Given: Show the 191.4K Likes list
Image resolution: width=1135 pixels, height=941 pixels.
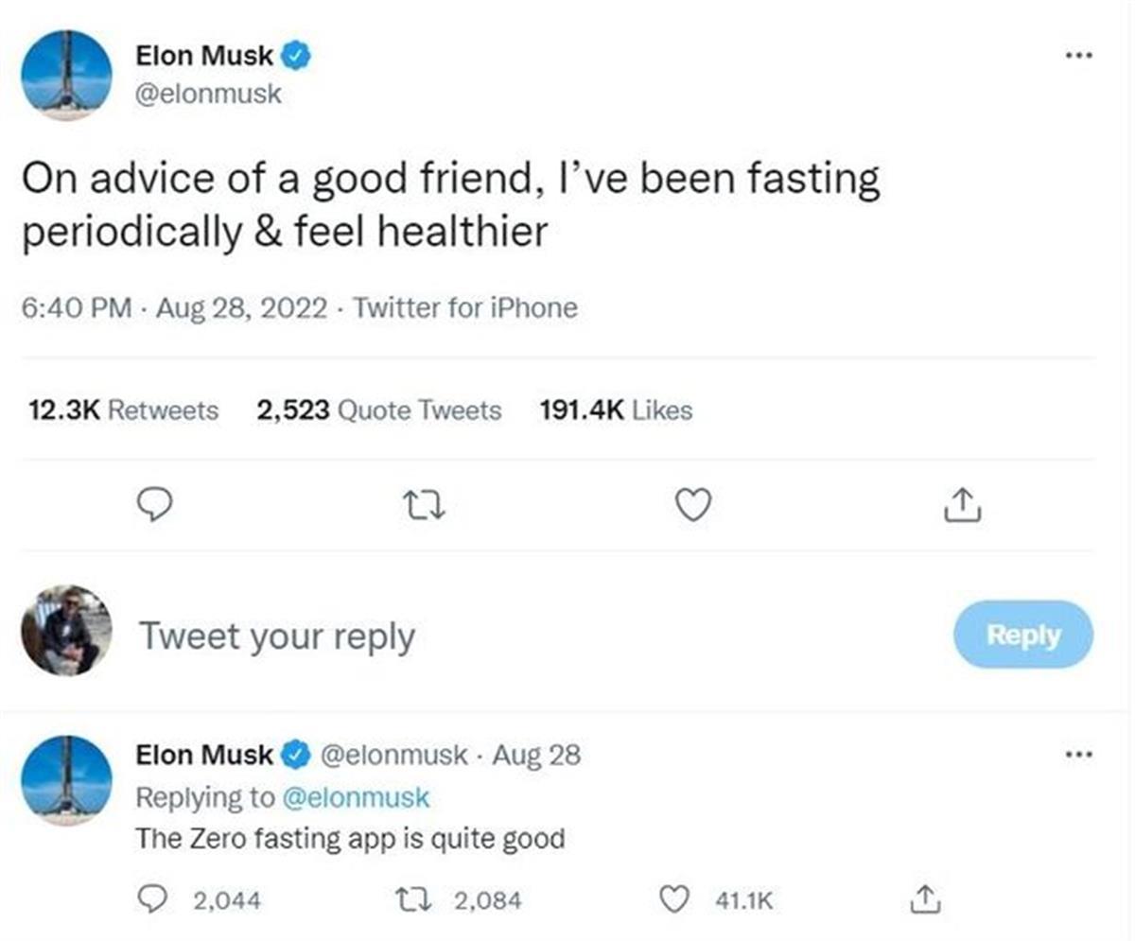Looking at the screenshot, I should [615, 410].
